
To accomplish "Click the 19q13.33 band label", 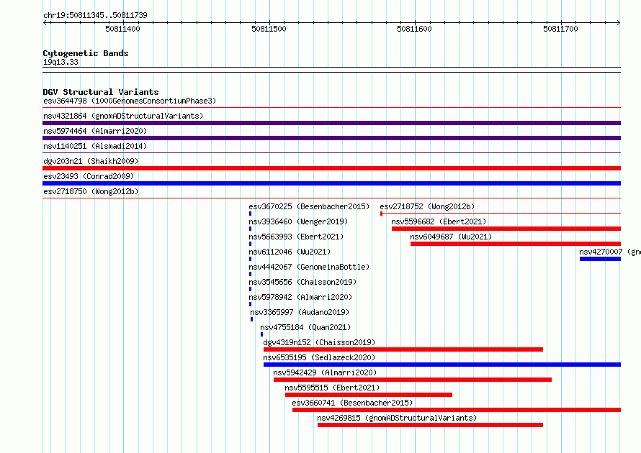I will coord(60,62).
